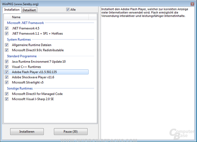Uncheck Microsoft DirectX 9.0c Redistributable checkbox
Viewport: 197px width, 142px height.
(x=7, y=50)
